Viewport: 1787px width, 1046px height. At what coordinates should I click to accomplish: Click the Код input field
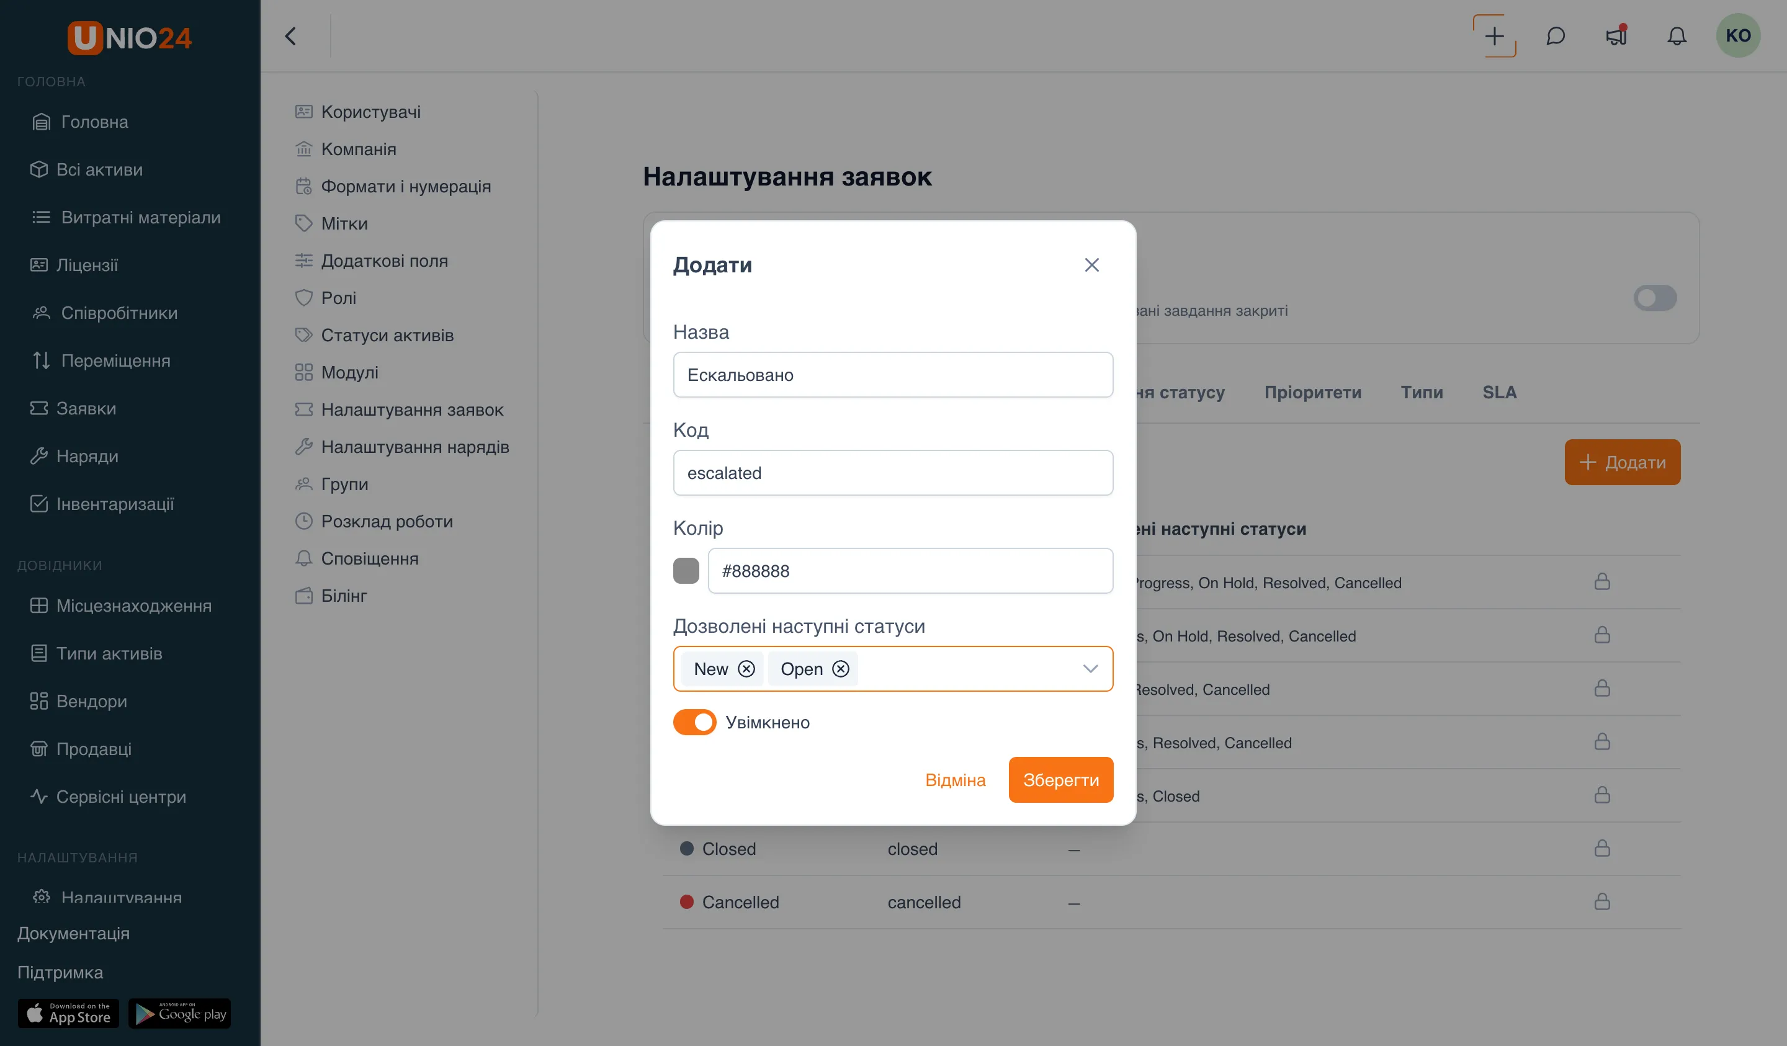pos(893,472)
